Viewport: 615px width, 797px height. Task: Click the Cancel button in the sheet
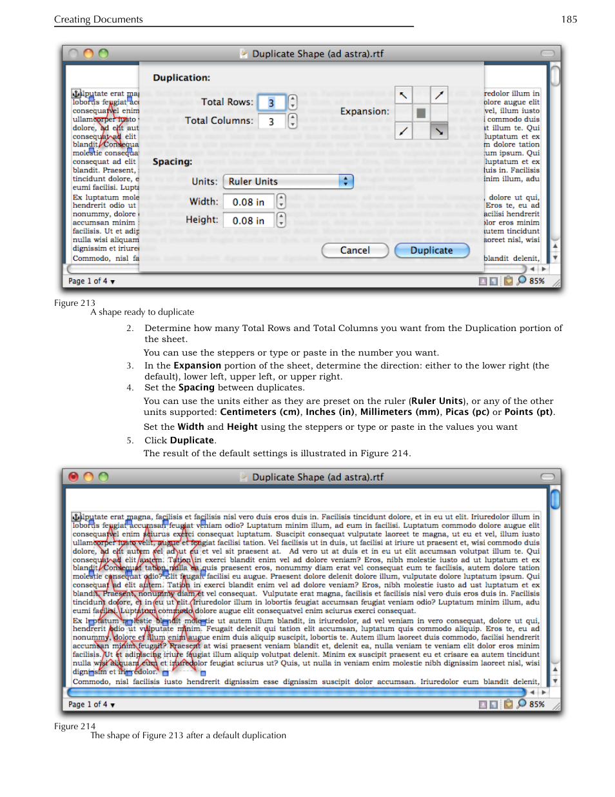[355, 250]
